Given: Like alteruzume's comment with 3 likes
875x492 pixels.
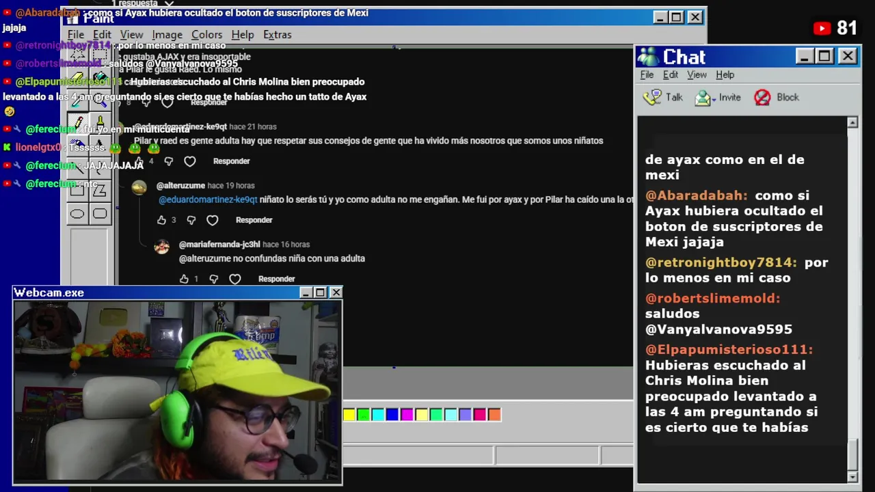Looking at the screenshot, I should point(161,220).
